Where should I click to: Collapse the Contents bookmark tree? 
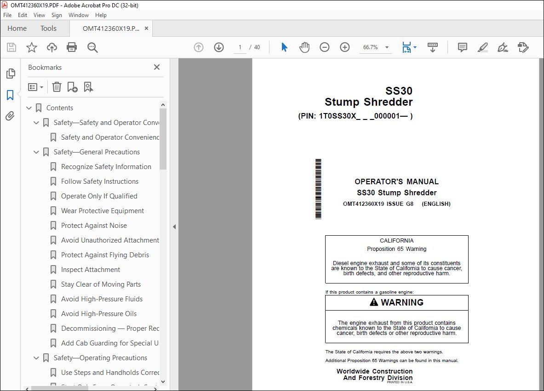tap(29, 108)
